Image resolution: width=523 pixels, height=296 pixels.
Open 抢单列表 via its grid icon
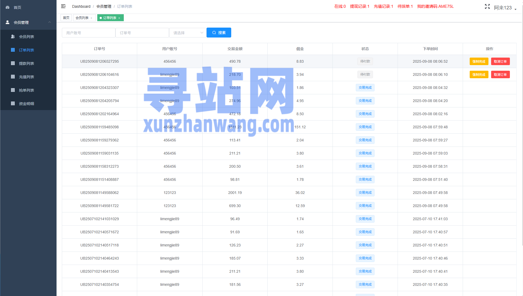coord(13,90)
